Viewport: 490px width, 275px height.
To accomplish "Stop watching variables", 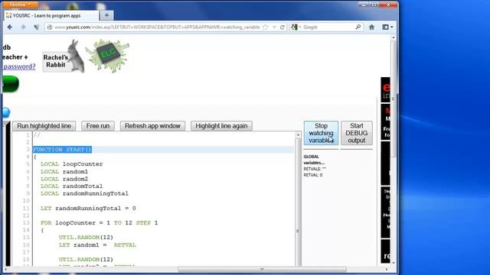I will point(321,133).
